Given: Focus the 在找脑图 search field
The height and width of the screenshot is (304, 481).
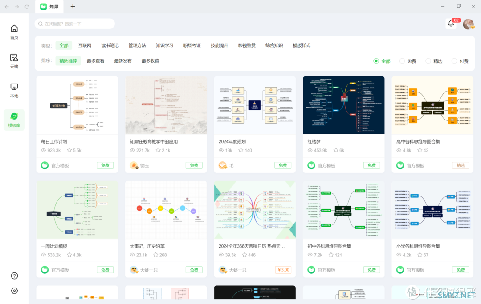Looking at the screenshot, I should click(x=75, y=24).
